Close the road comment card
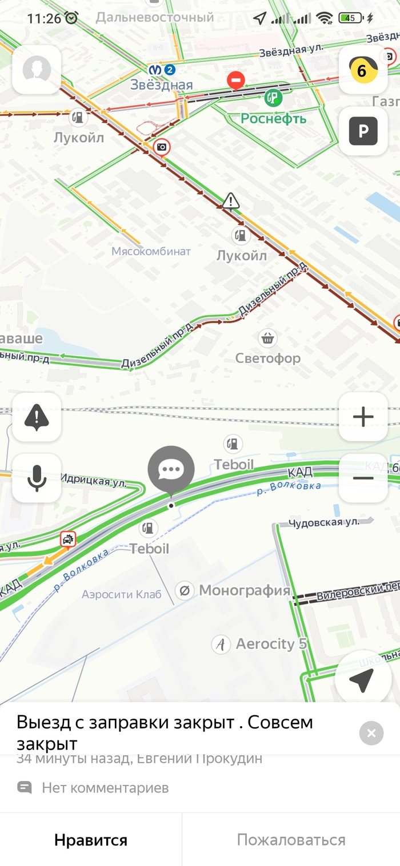This screenshot has height=866, width=400. click(371, 733)
